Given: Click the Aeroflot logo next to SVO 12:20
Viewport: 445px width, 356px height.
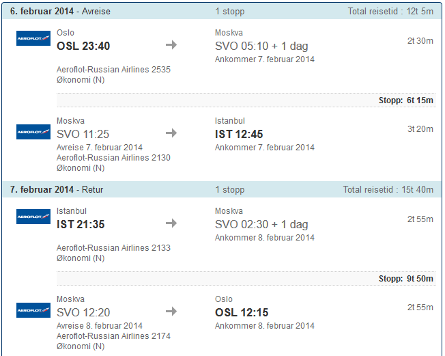Looking at the screenshot, I should pyautogui.click(x=33, y=310).
